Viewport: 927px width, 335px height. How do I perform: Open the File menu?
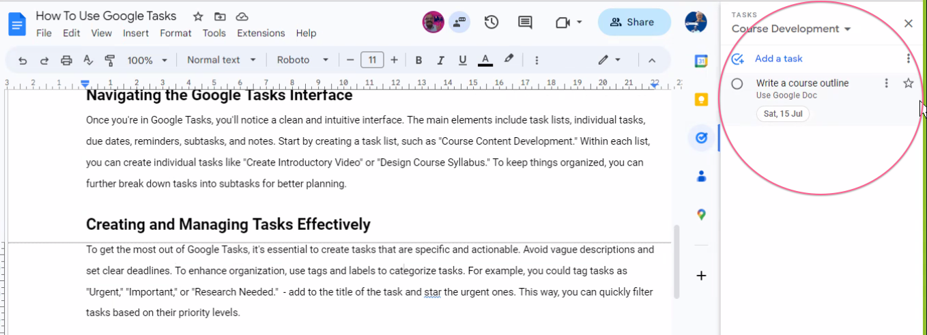[x=44, y=33]
